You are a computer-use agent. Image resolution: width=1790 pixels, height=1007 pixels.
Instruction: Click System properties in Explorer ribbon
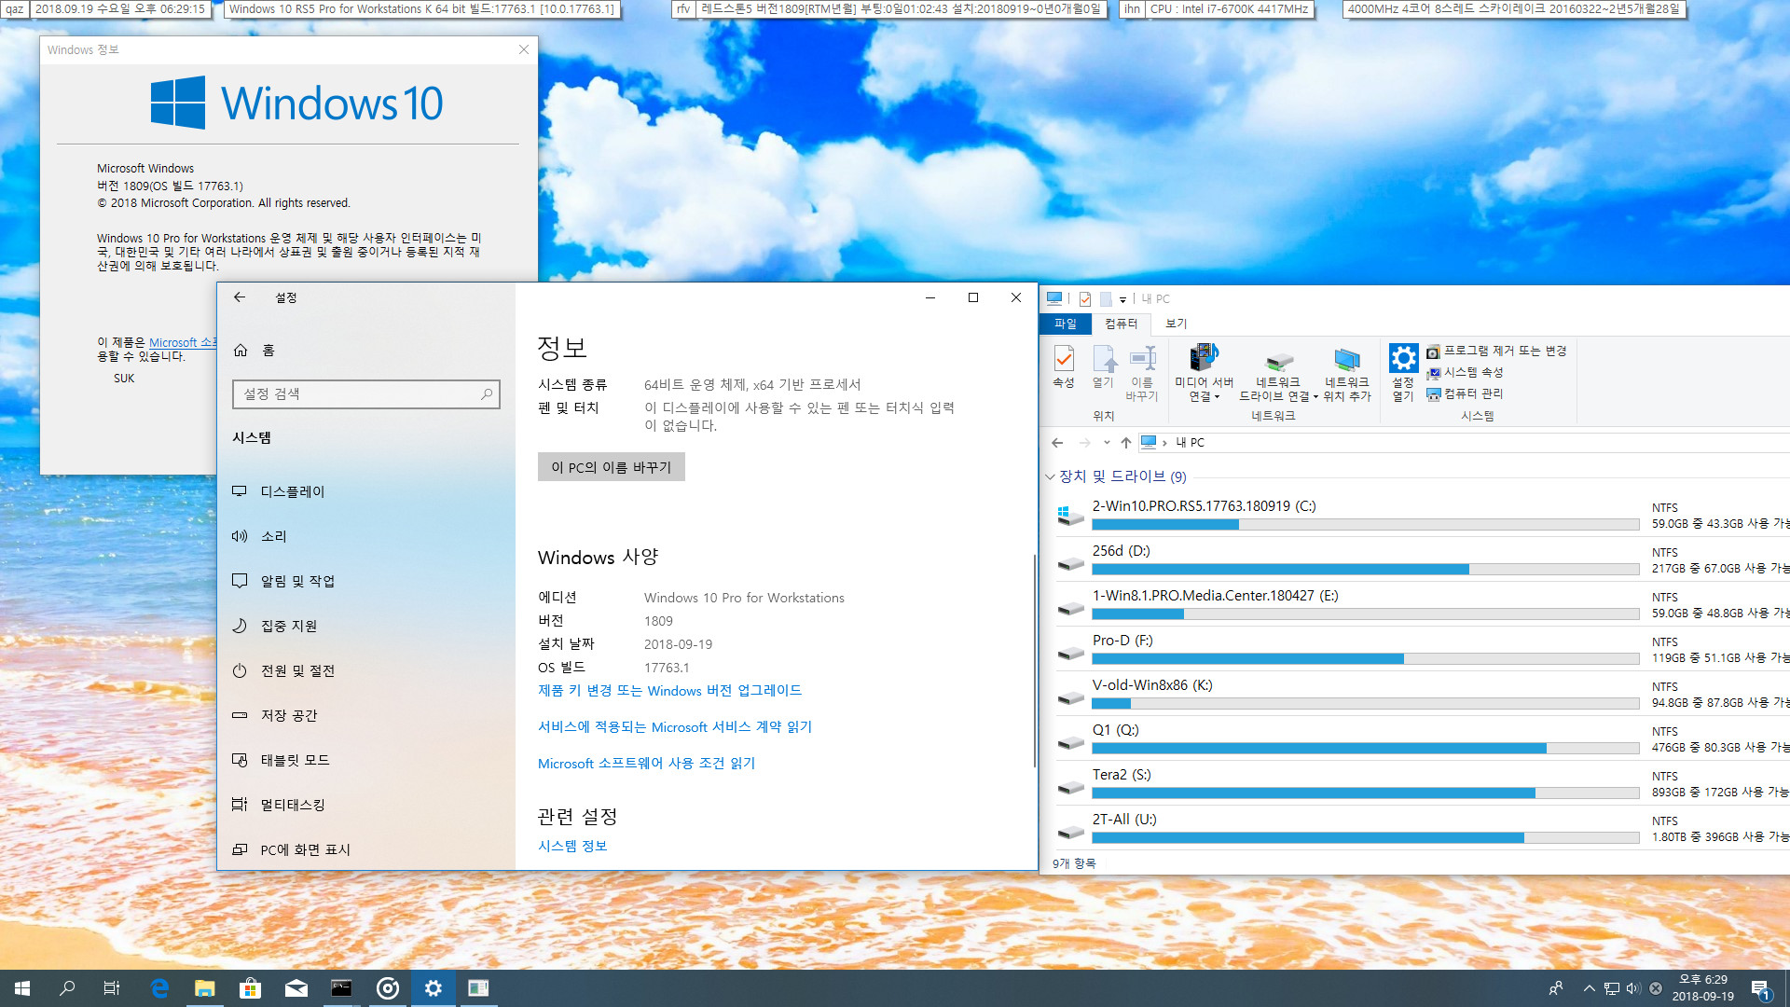coord(1465,372)
